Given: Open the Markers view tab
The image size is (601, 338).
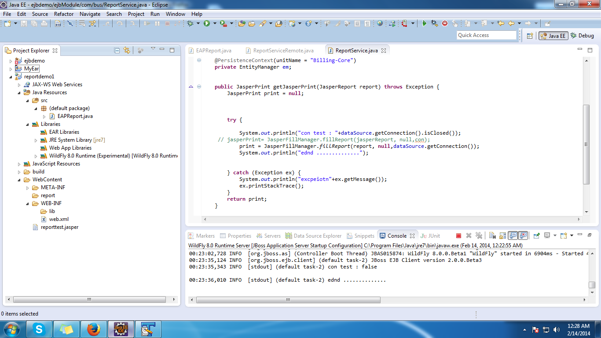Looking at the screenshot, I should pos(202,236).
